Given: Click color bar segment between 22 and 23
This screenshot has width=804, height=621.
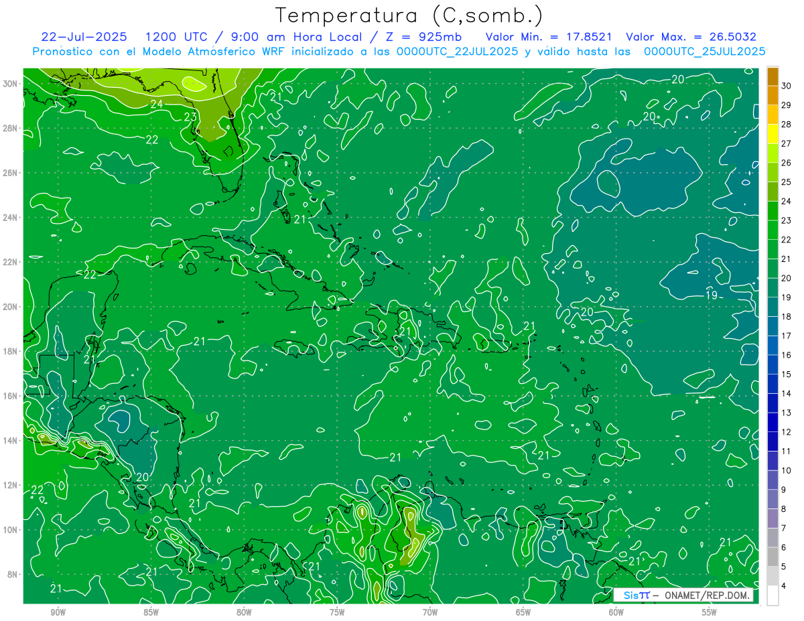Looking at the screenshot, I should (773, 230).
